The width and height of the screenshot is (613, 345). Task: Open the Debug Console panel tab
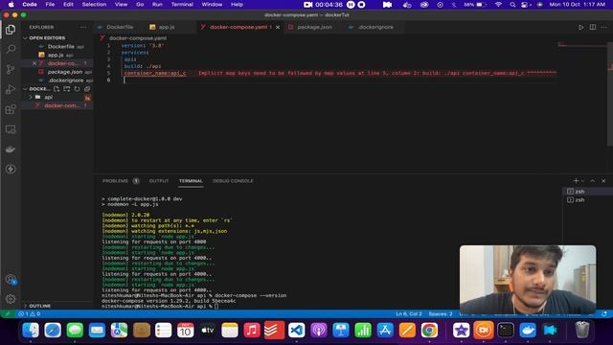(233, 181)
